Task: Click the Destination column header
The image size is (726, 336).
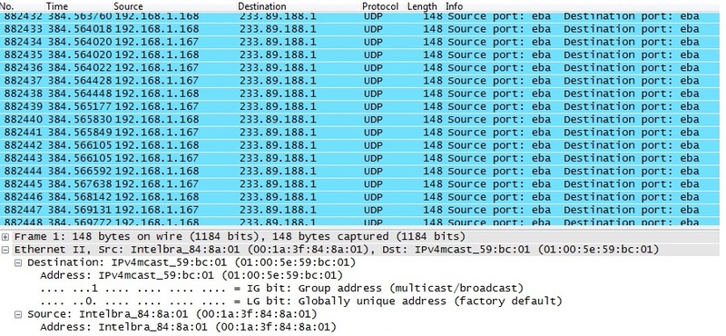Action: pyautogui.click(x=262, y=6)
